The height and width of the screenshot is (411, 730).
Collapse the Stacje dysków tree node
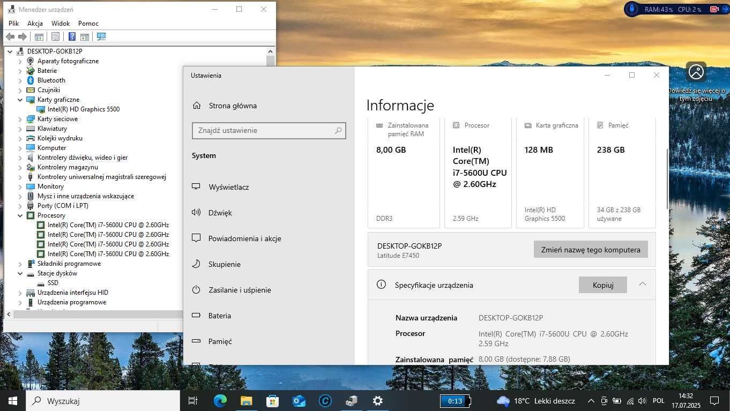pyautogui.click(x=20, y=273)
